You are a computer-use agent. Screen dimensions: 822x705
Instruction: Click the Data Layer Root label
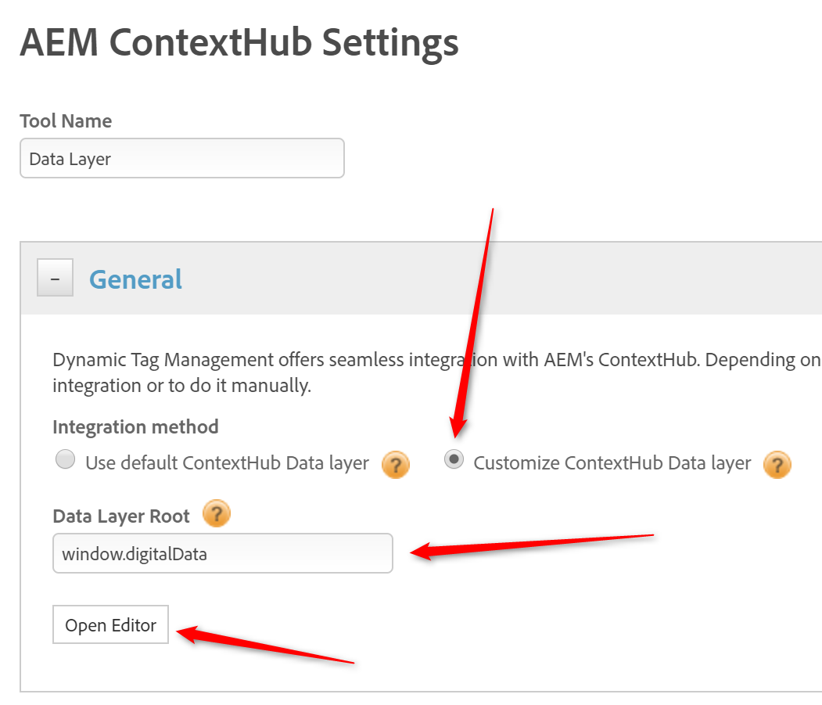(x=121, y=516)
